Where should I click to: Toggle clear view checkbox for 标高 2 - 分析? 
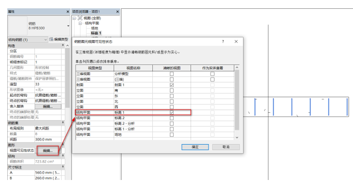point(172,124)
